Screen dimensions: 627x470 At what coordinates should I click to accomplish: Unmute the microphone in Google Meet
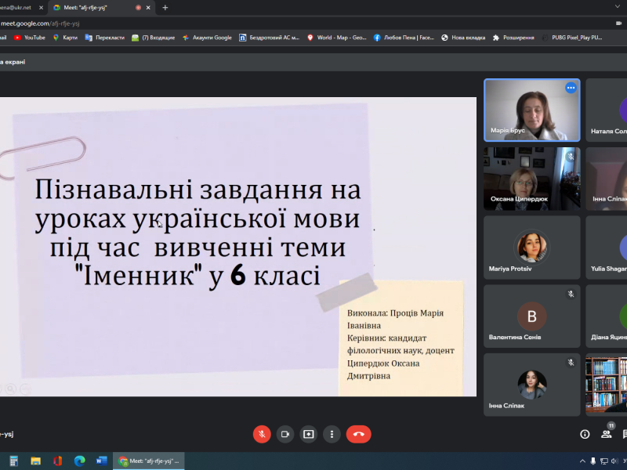point(262,434)
